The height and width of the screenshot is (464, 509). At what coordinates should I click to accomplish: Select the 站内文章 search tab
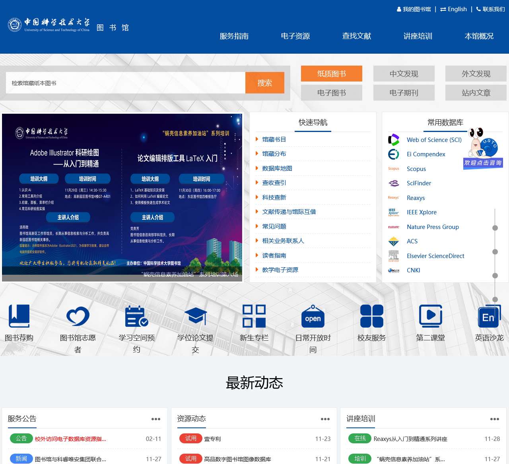coord(476,93)
